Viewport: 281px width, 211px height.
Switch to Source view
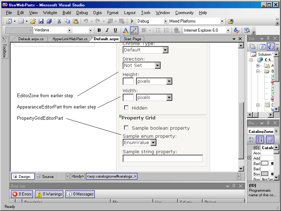click(45, 176)
